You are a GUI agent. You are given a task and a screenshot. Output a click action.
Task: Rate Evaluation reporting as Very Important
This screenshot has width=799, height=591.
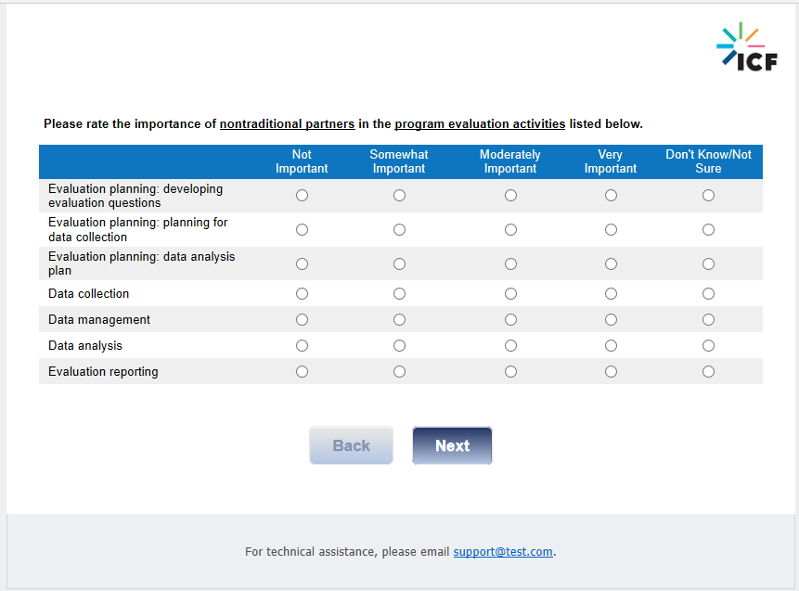tap(611, 372)
